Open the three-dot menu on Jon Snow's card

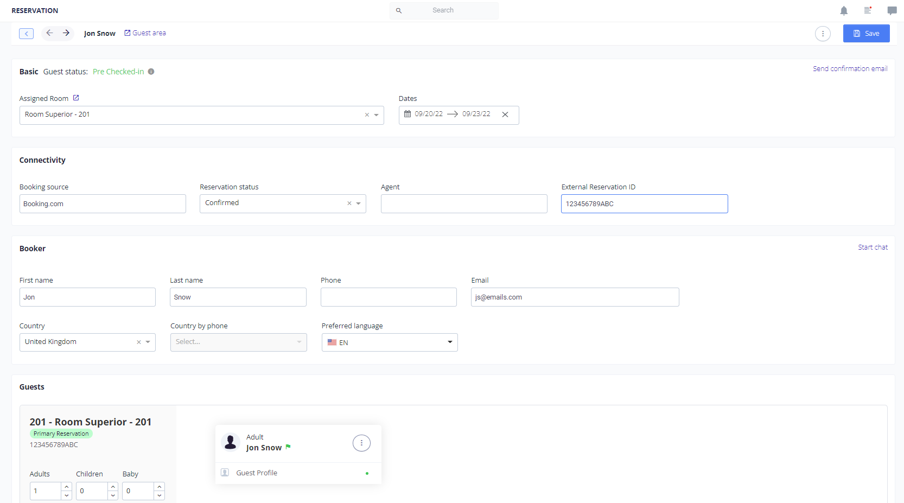[x=361, y=443]
